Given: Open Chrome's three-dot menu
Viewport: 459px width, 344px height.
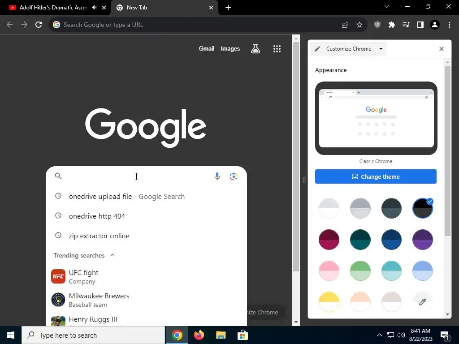Looking at the screenshot, I should [x=449, y=25].
